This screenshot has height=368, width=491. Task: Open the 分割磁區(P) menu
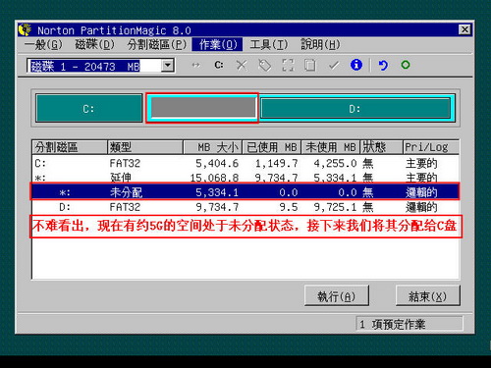157,44
